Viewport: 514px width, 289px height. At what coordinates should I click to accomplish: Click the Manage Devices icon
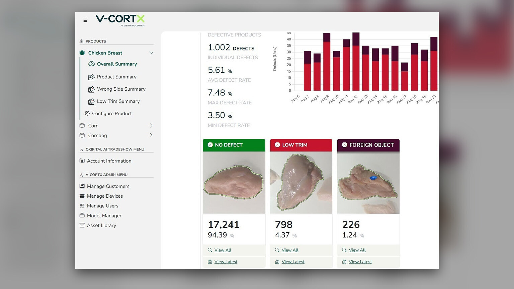point(82,196)
